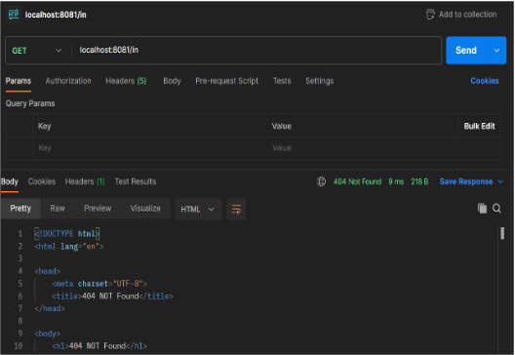
Task: Expand the Save Response chevron
Action: (500, 181)
